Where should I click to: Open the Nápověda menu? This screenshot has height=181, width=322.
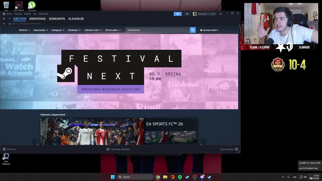click(x=44, y=14)
